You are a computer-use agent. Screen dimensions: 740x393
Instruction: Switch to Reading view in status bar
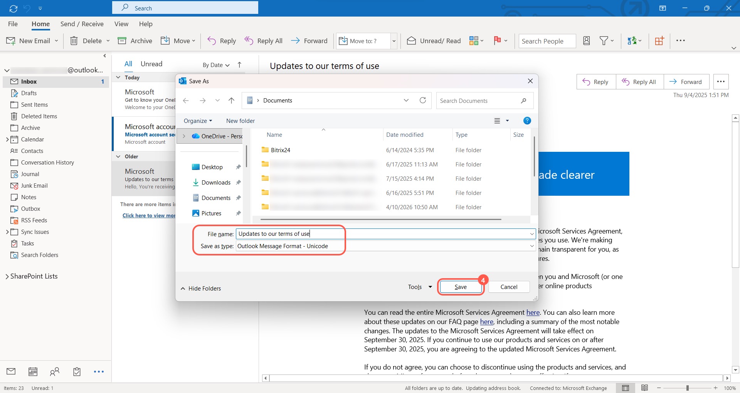644,388
